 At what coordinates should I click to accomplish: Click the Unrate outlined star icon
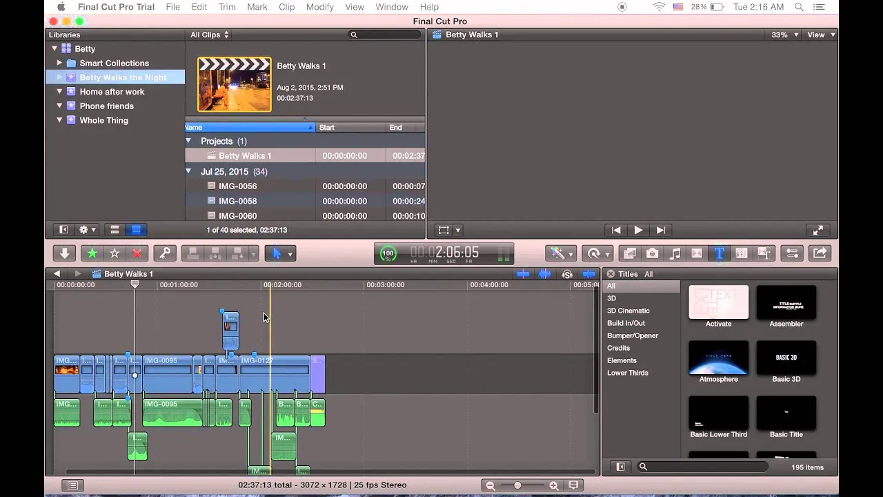pos(115,253)
